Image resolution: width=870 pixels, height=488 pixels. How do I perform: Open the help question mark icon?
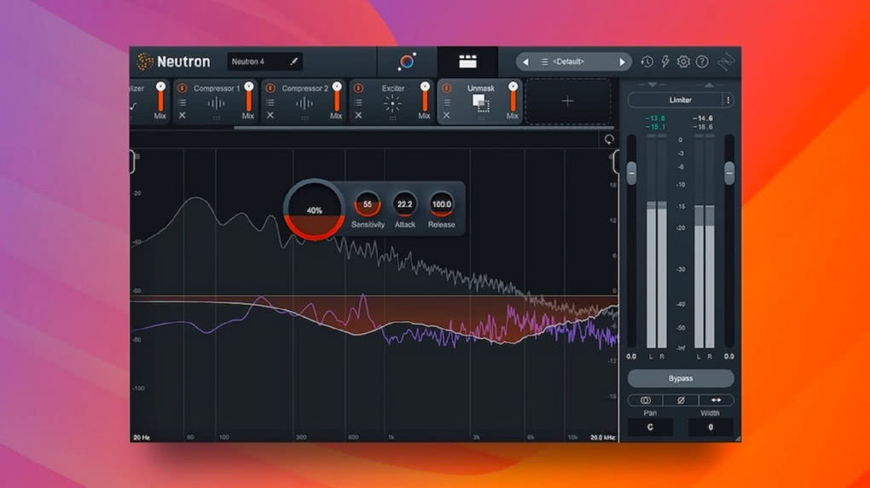pos(702,62)
